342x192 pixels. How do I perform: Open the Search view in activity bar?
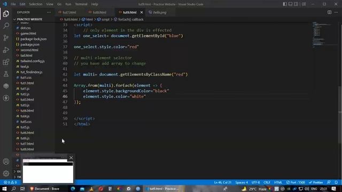click(6, 26)
